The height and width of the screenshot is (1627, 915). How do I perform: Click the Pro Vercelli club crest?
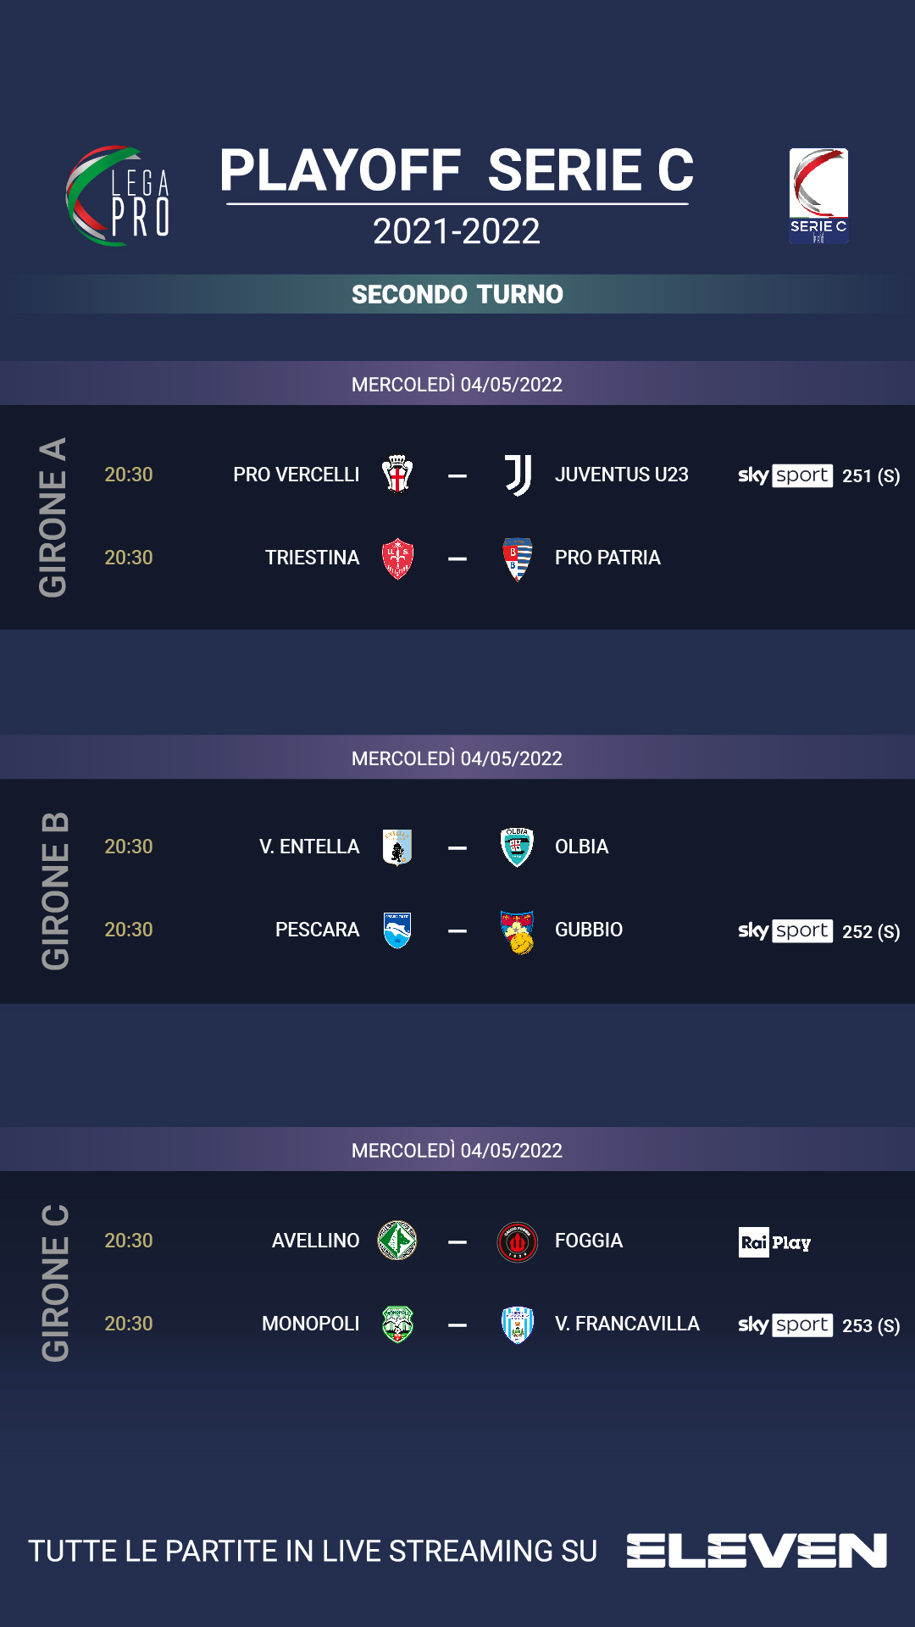(397, 475)
